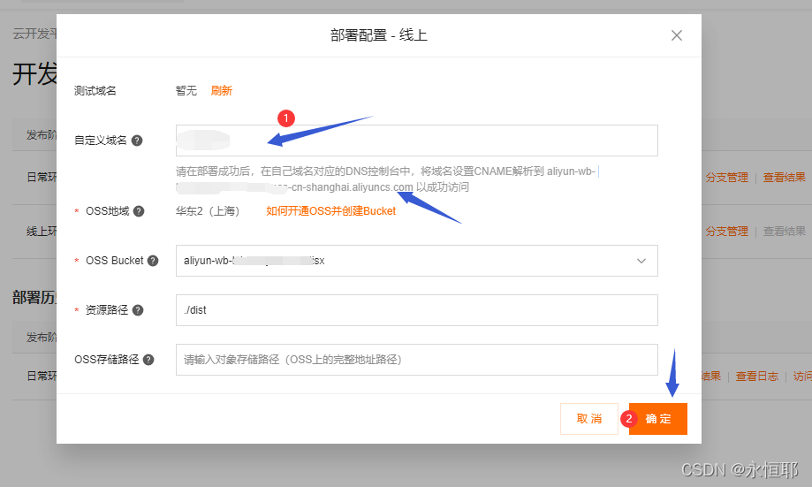Viewport: 812px width, 487px height.
Task: Click the 暂无 test domain value
Action: (x=186, y=91)
